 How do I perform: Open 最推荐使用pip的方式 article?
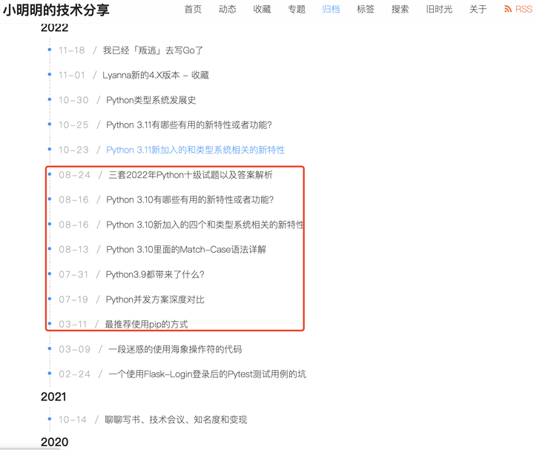tap(146, 324)
